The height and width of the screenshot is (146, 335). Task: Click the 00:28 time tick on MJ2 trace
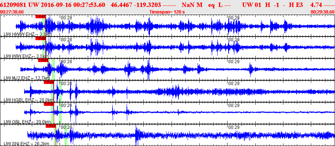click(x=67, y=62)
